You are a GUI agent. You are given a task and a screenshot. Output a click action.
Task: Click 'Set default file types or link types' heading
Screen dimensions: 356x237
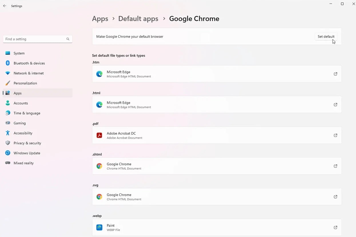(119, 55)
